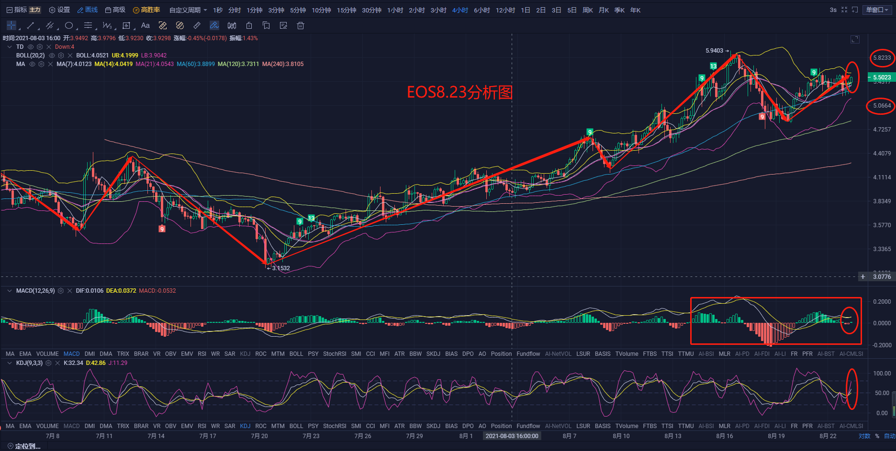The width and height of the screenshot is (896, 451).
Task: Click the 3s refresh interval
Action: (x=833, y=10)
